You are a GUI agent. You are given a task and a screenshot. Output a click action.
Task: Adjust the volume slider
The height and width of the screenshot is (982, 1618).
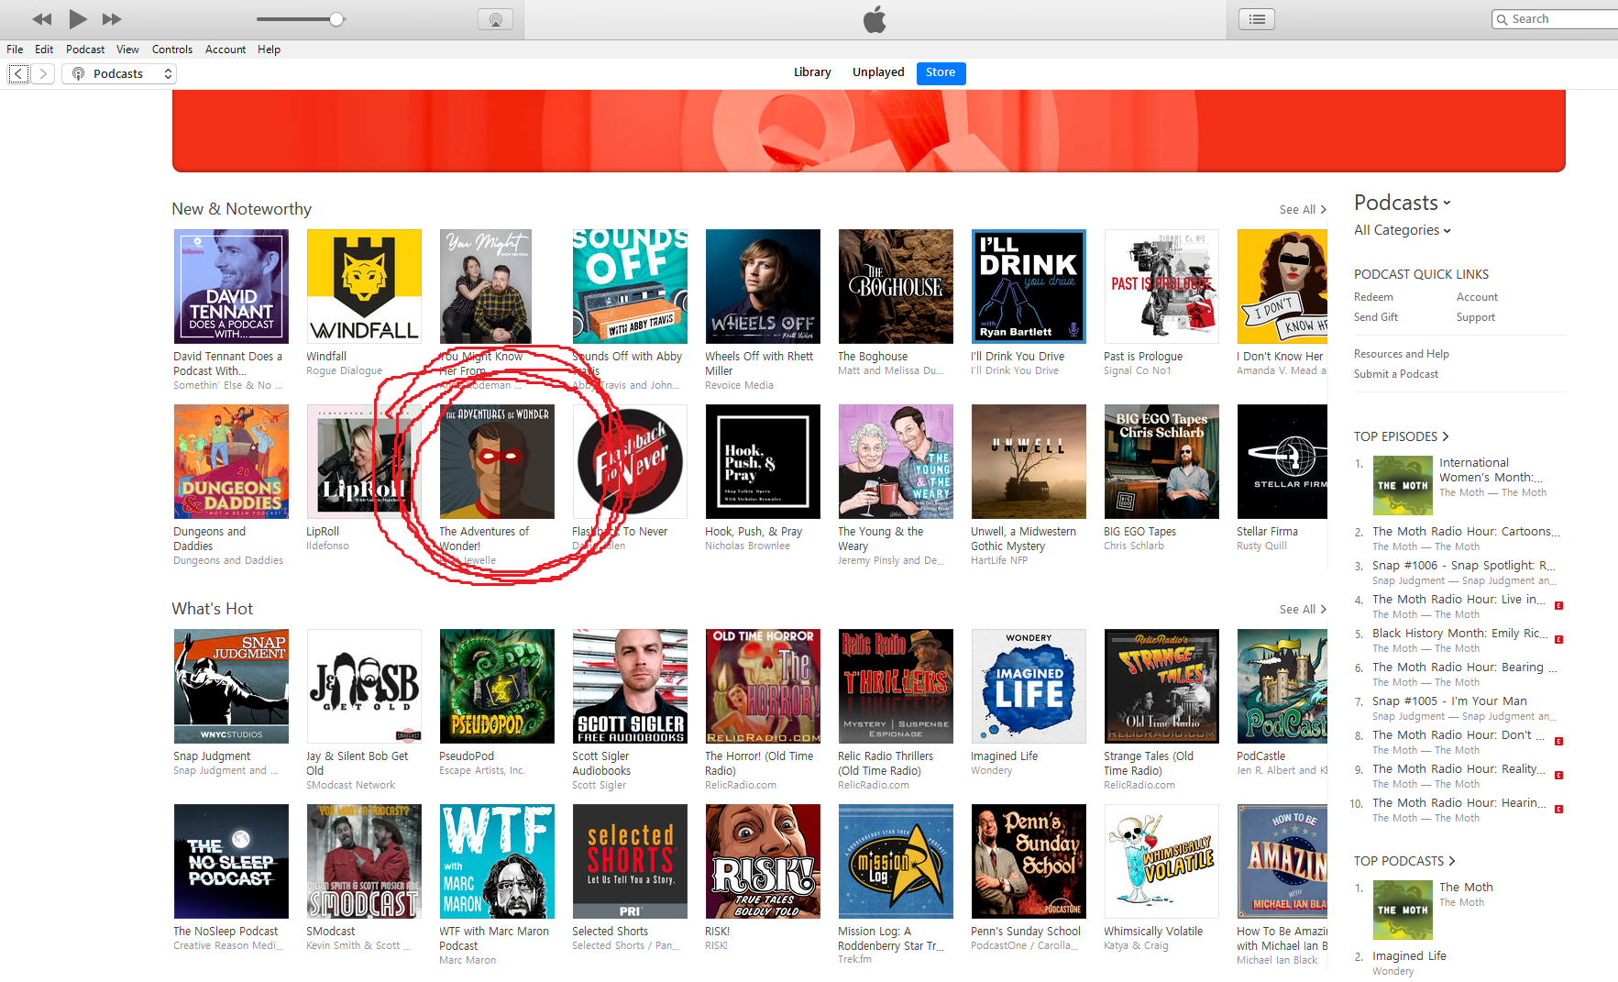point(300,19)
